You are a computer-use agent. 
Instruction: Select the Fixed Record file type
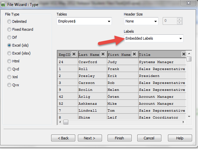(x=20, y=29)
